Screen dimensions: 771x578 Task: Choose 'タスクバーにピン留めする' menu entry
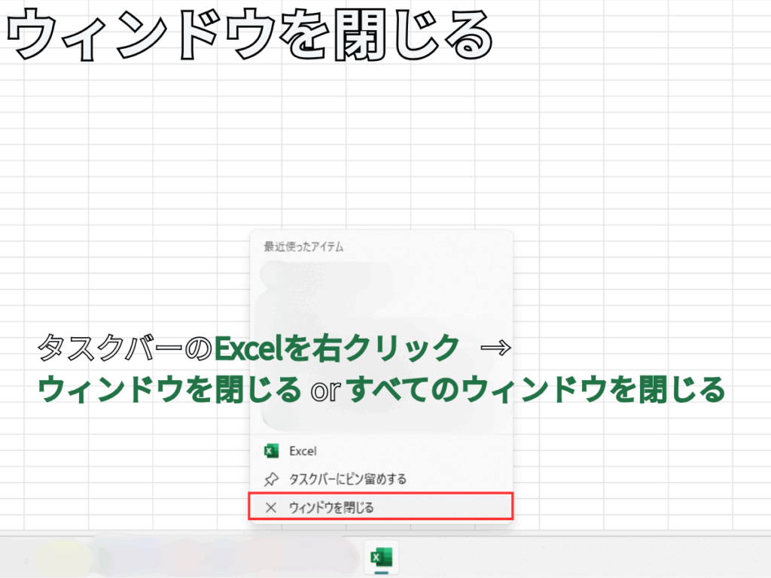380,479
